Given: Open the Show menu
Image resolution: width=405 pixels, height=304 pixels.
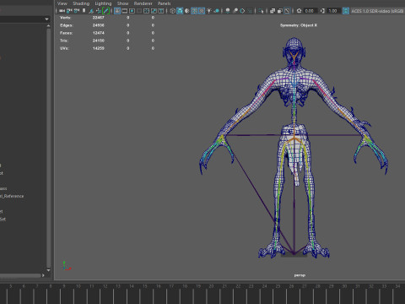Looking at the screenshot, I should (122, 3).
